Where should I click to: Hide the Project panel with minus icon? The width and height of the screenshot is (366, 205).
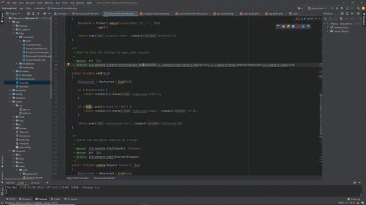coord(49,14)
